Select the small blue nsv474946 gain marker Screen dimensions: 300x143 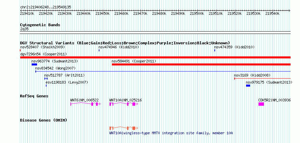point(99,50)
